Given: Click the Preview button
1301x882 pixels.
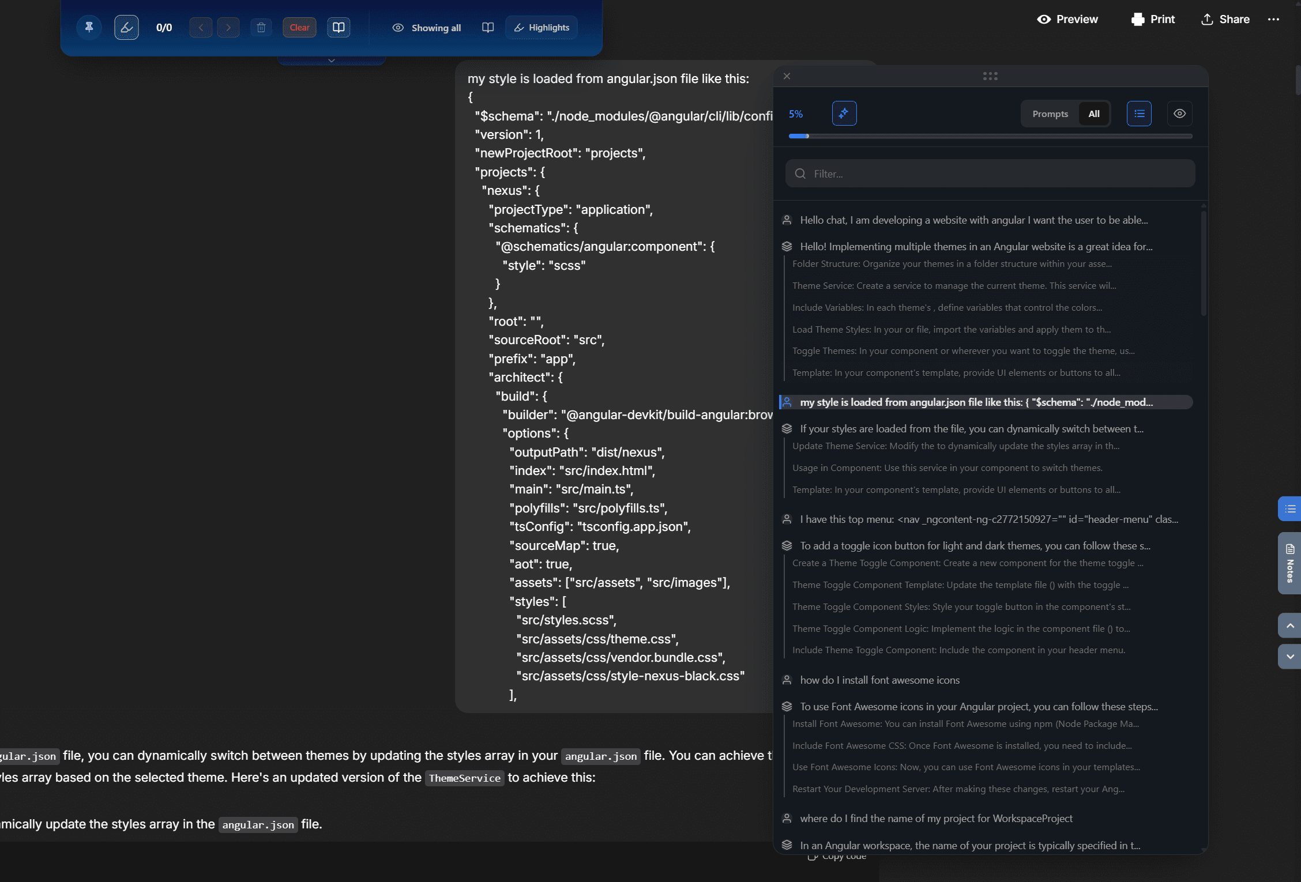Looking at the screenshot, I should click(x=1067, y=19).
